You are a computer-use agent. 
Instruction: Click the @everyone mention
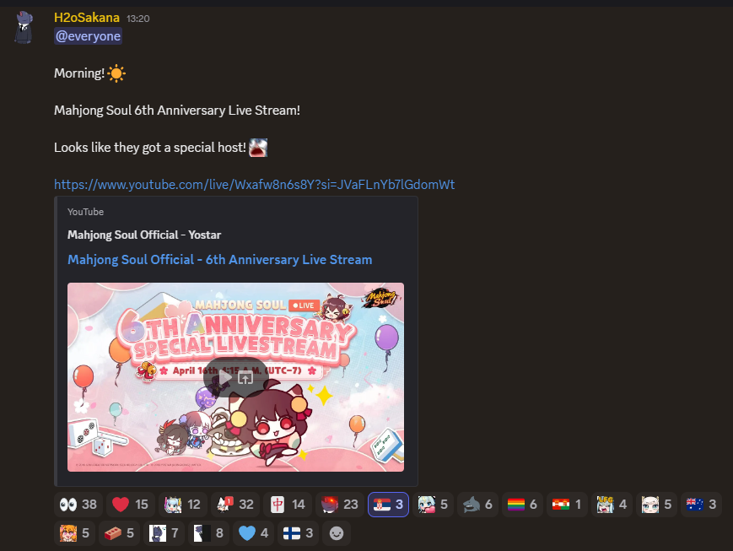(88, 36)
